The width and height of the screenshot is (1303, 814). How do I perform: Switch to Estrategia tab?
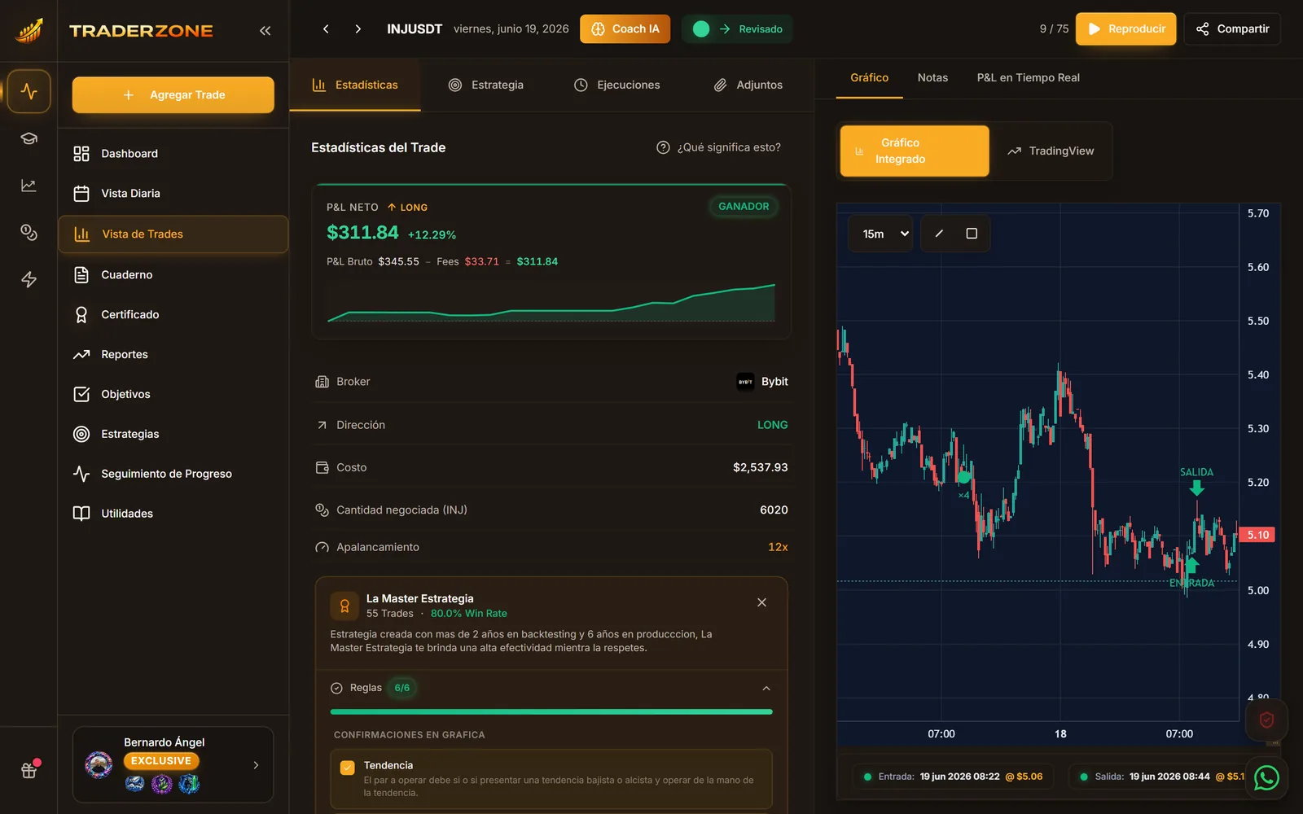click(x=486, y=85)
